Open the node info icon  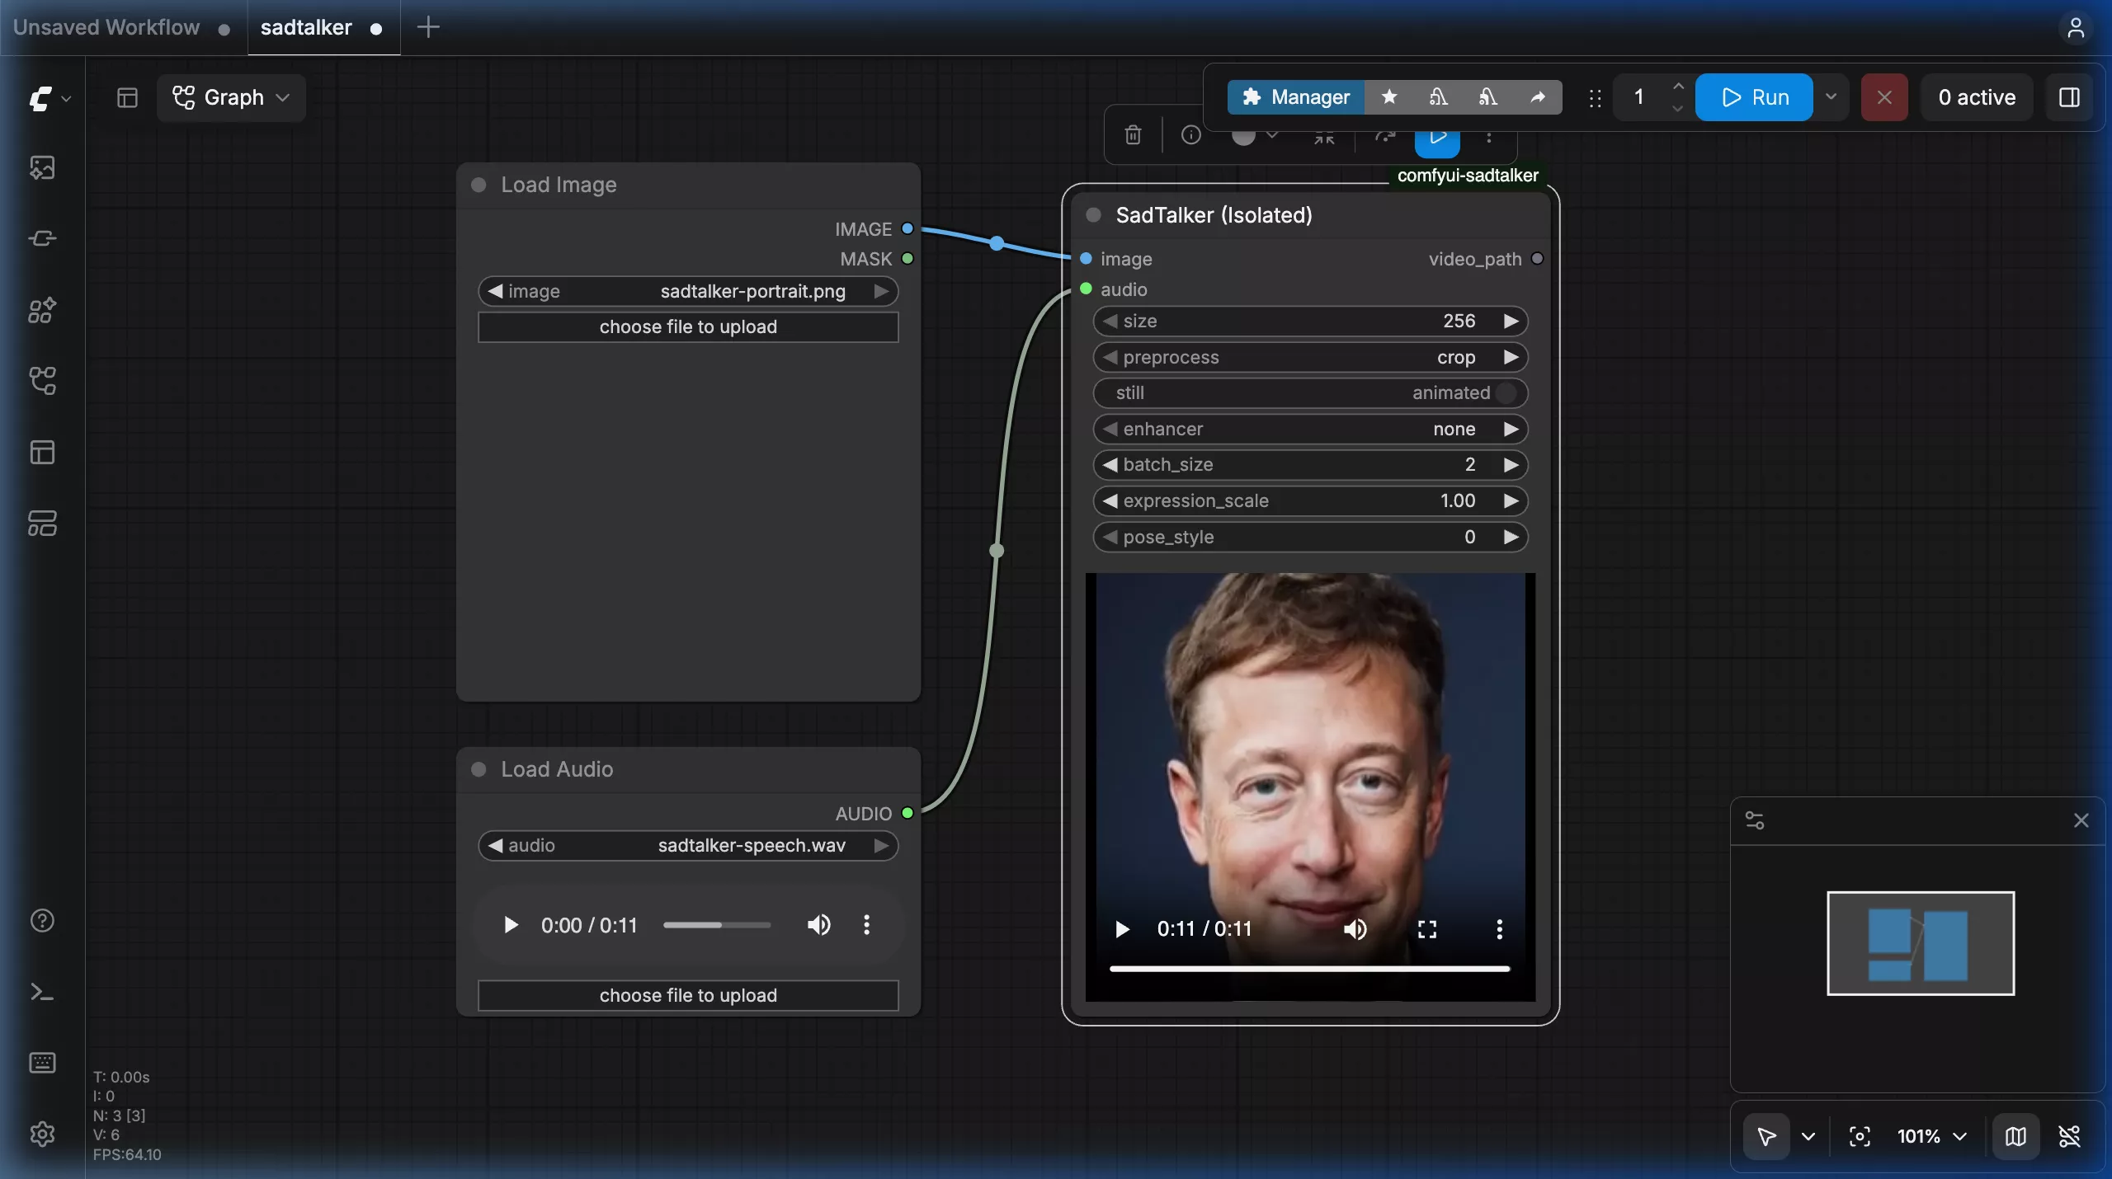[1190, 134]
